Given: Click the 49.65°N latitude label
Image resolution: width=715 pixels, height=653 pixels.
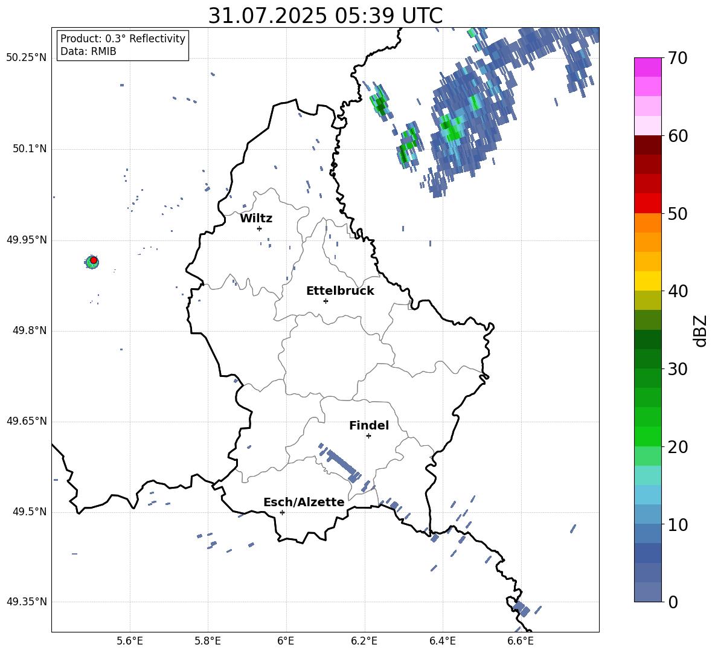Looking at the screenshot, I should click(27, 421).
